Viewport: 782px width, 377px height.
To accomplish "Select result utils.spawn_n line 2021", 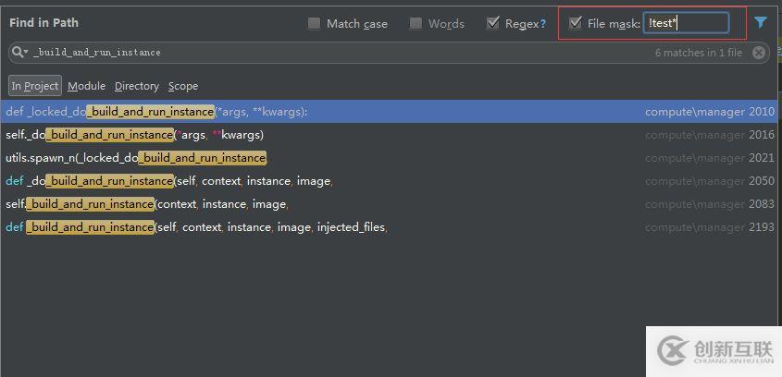I will coord(278,158).
